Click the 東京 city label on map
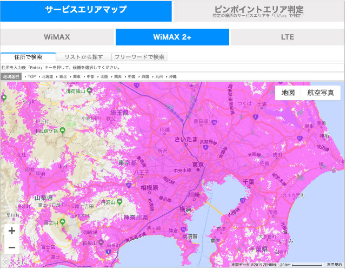Image resolution: width=346 pixels, height=269 pixels. 198,165
